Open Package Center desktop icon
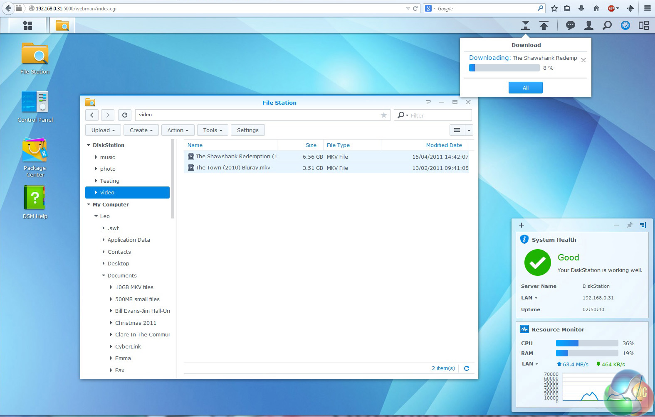This screenshot has height=417, width=655. coord(35,150)
